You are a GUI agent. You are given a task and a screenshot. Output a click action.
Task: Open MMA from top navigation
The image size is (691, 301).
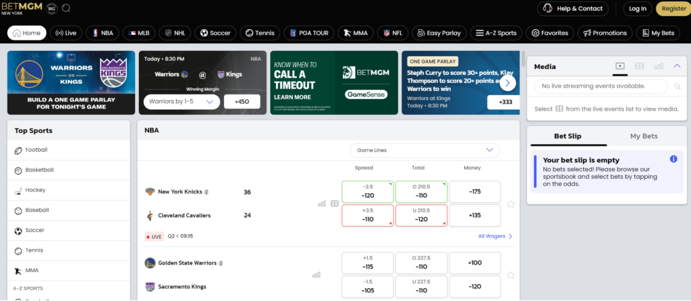pos(356,33)
